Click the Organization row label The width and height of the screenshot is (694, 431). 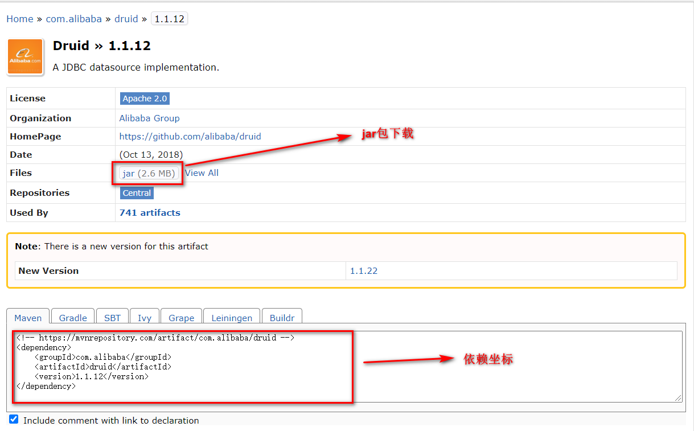pyautogui.click(x=40, y=118)
